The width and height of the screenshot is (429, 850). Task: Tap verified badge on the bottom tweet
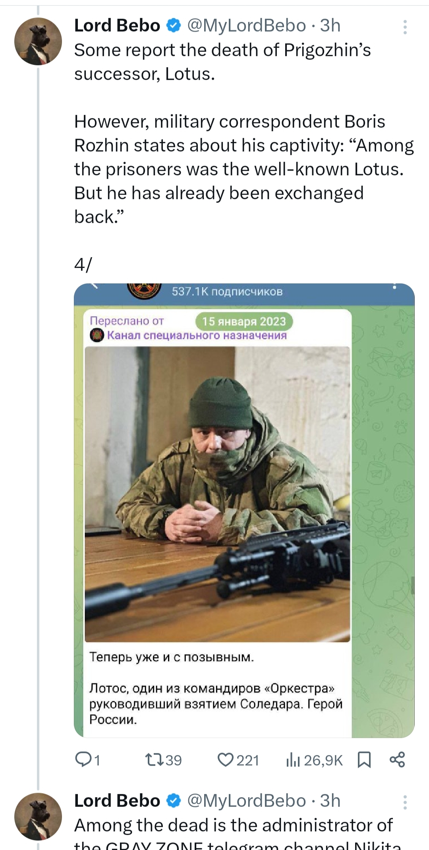click(x=173, y=801)
